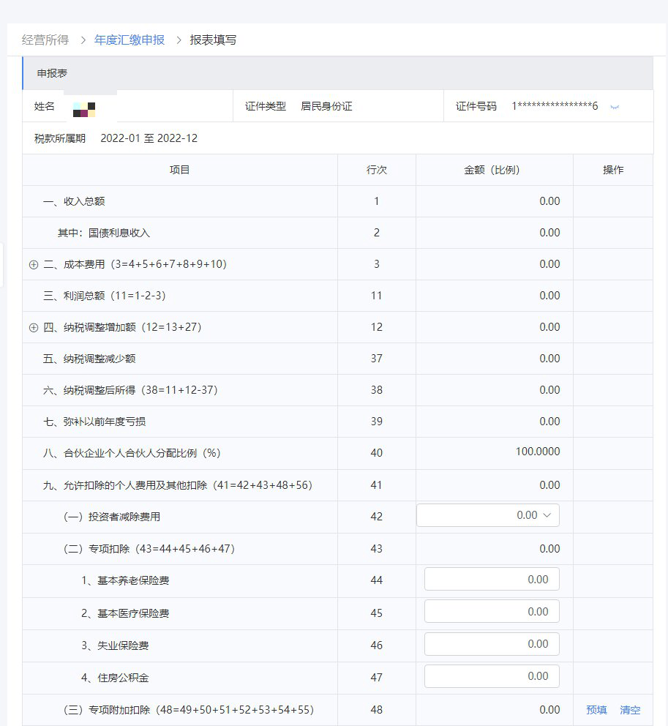
Task: Click the 住房公积金 amount input field
Action: click(x=491, y=676)
